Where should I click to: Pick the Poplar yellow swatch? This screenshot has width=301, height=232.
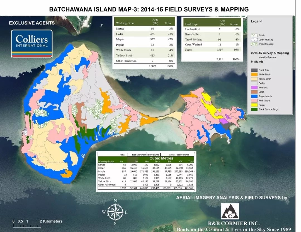tap(254, 105)
